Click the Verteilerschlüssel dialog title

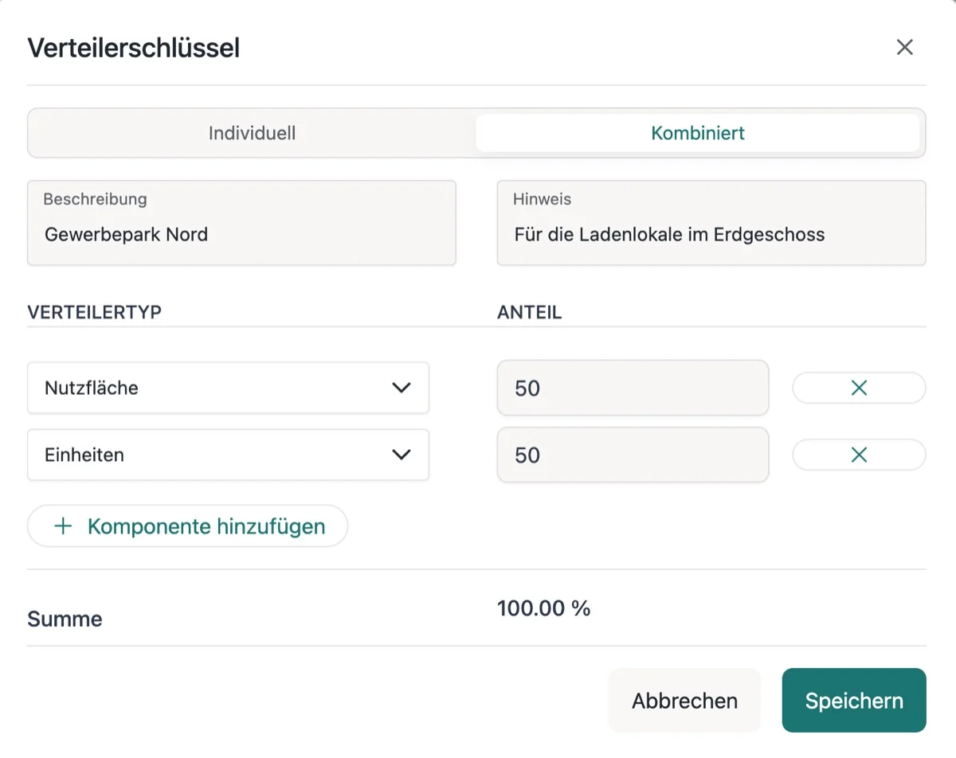[x=134, y=48]
